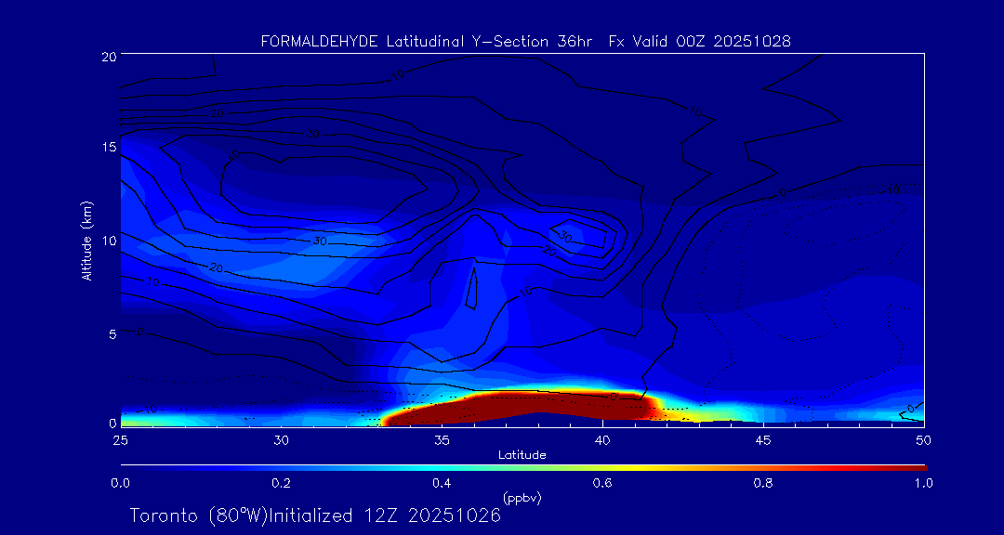Image resolution: width=1004 pixels, height=535 pixels.
Task: Click the latitude axis tick label 25
Action: coord(120,440)
